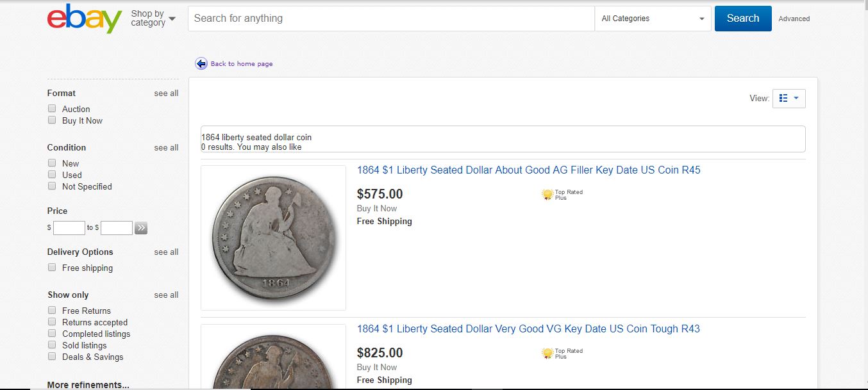
Task: Expand the Shop by category dropdown
Action: pyautogui.click(x=153, y=19)
